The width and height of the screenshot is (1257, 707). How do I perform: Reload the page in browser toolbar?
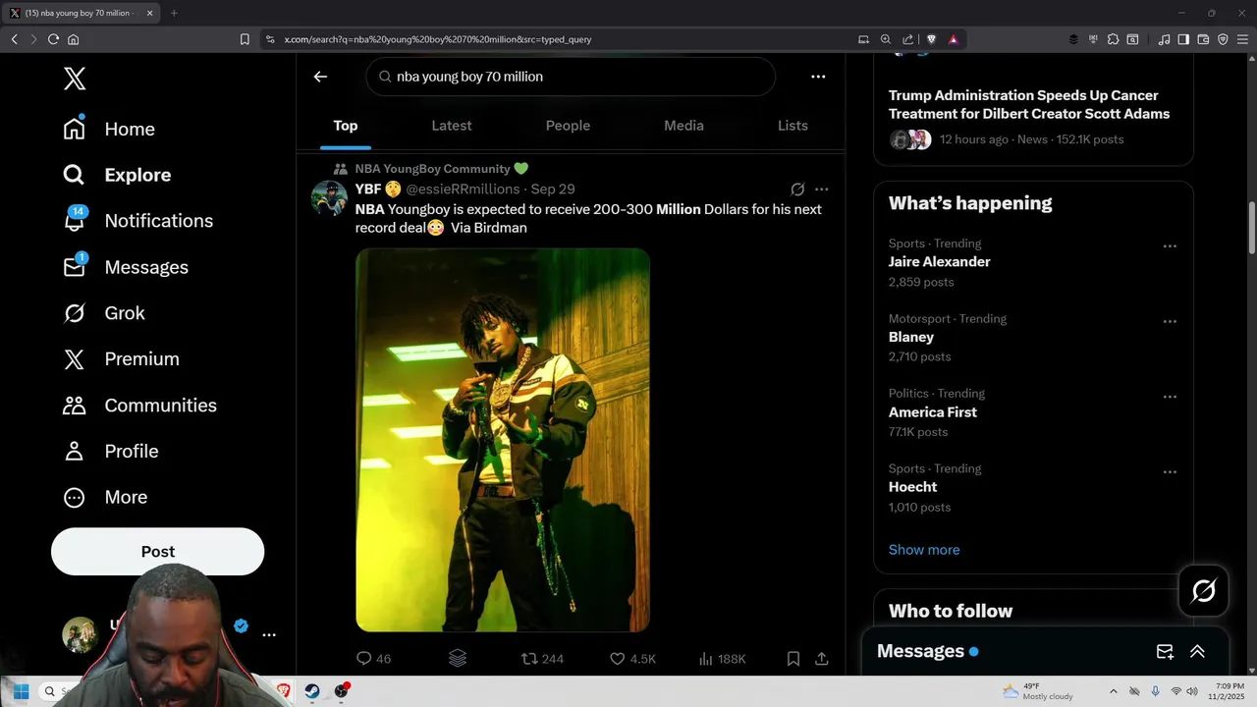click(53, 39)
